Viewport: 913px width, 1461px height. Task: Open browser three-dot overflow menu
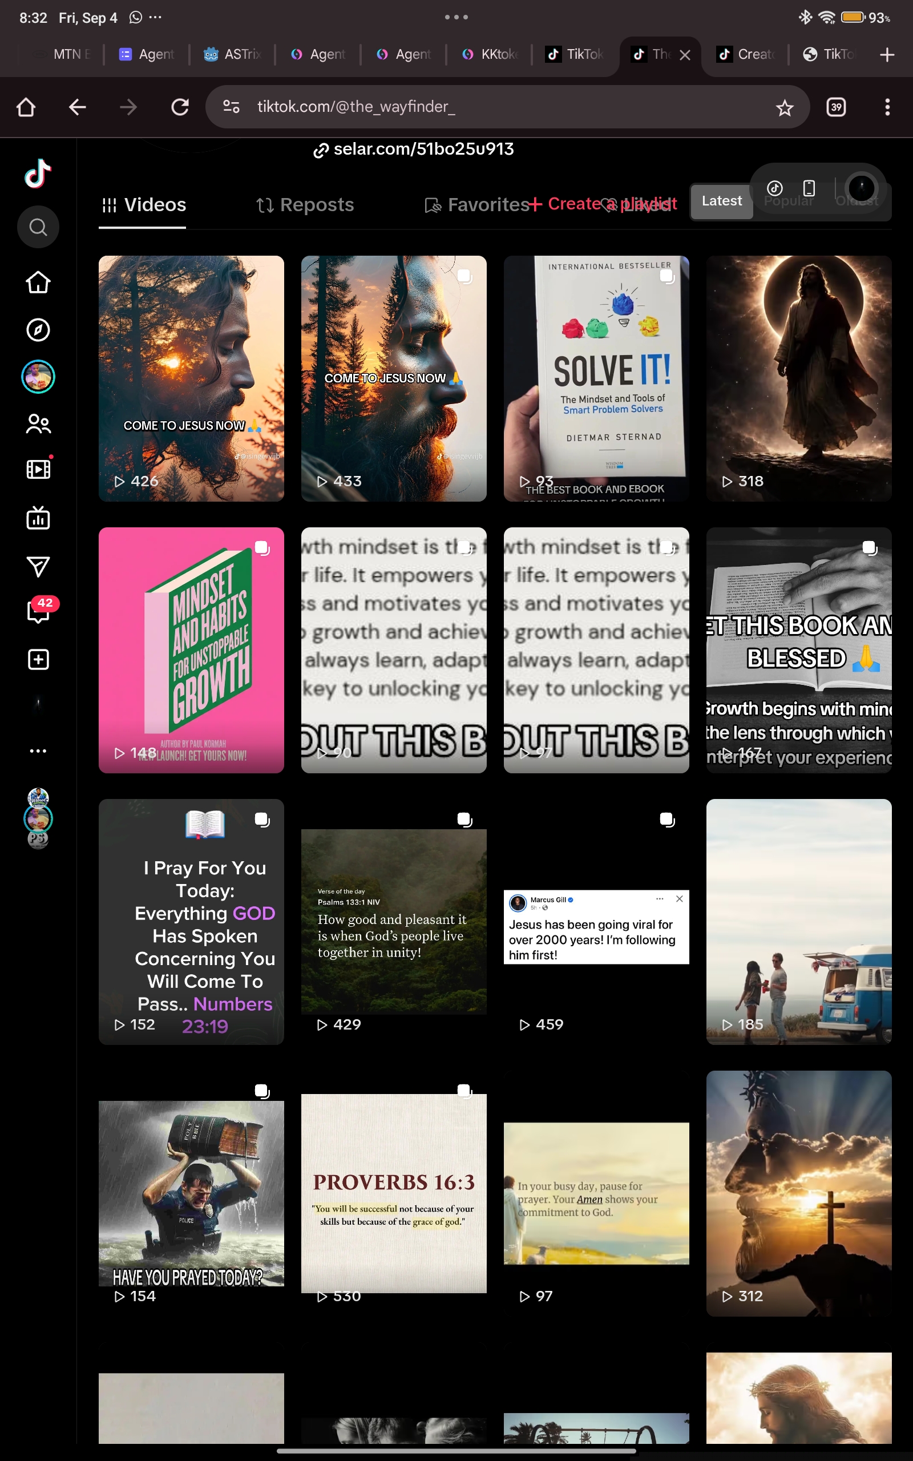click(x=886, y=107)
